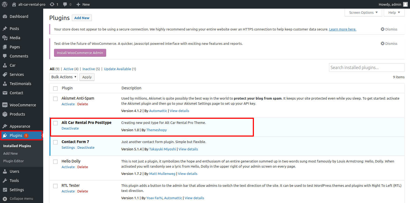Open Installed Plugins submenu item
Image resolution: width=410 pixels, height=203 pixels.
click(17, 146)
